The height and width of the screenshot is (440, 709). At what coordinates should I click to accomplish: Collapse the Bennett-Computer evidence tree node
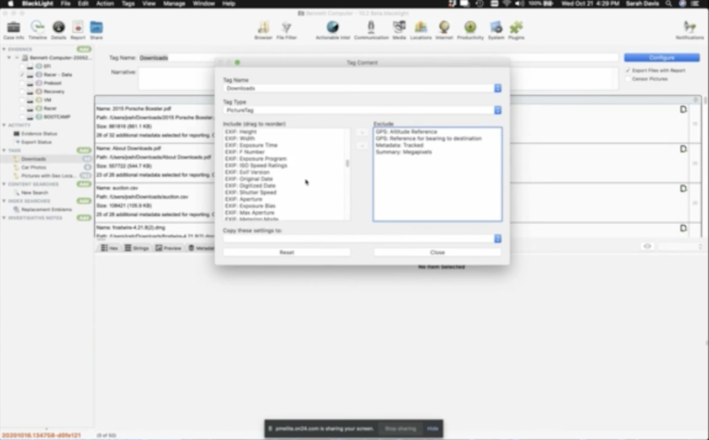coord(9,58)
